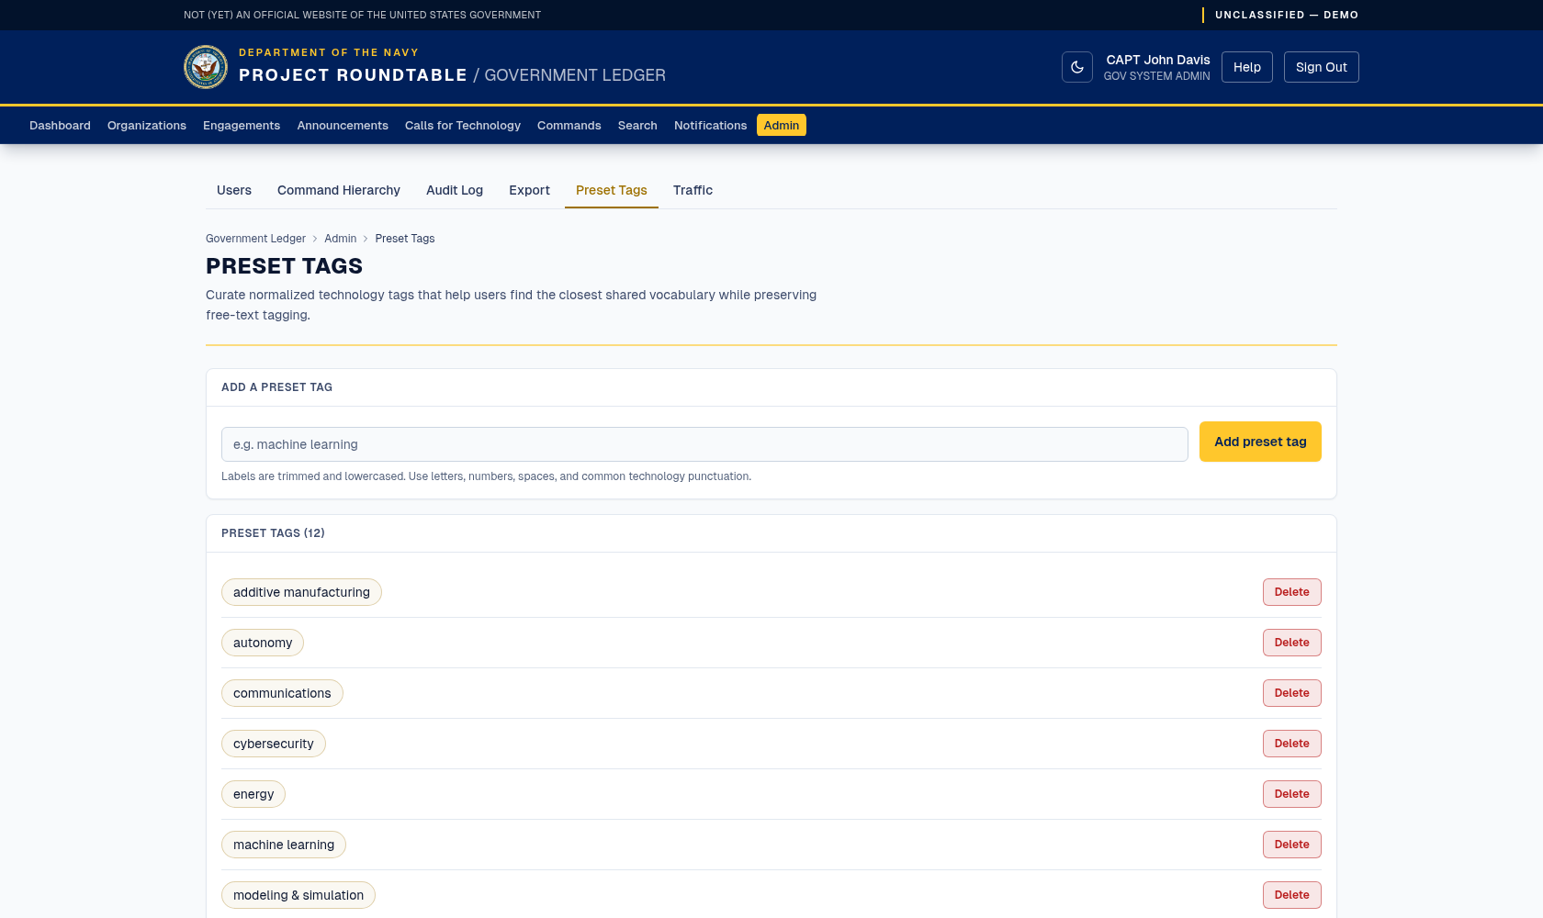Click the Sign Out button

click(1322, 67)
